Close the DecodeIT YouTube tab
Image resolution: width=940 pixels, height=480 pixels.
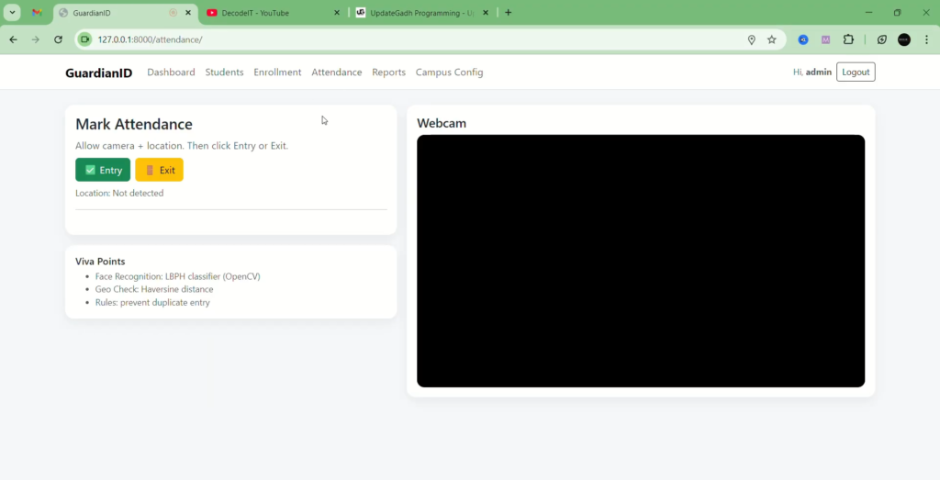tap(336, 13)
